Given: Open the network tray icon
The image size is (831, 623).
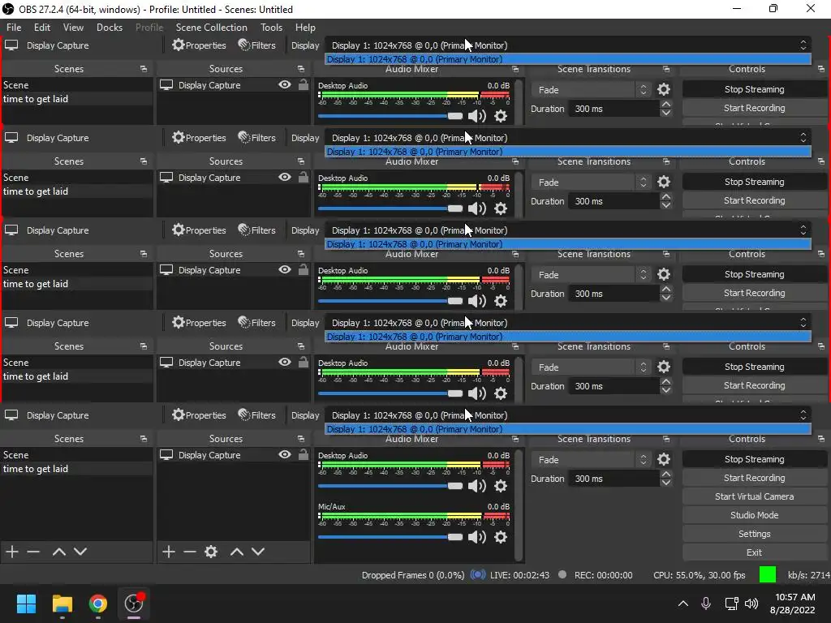Looking at the screenshot, I should click(x=731, y=604).
